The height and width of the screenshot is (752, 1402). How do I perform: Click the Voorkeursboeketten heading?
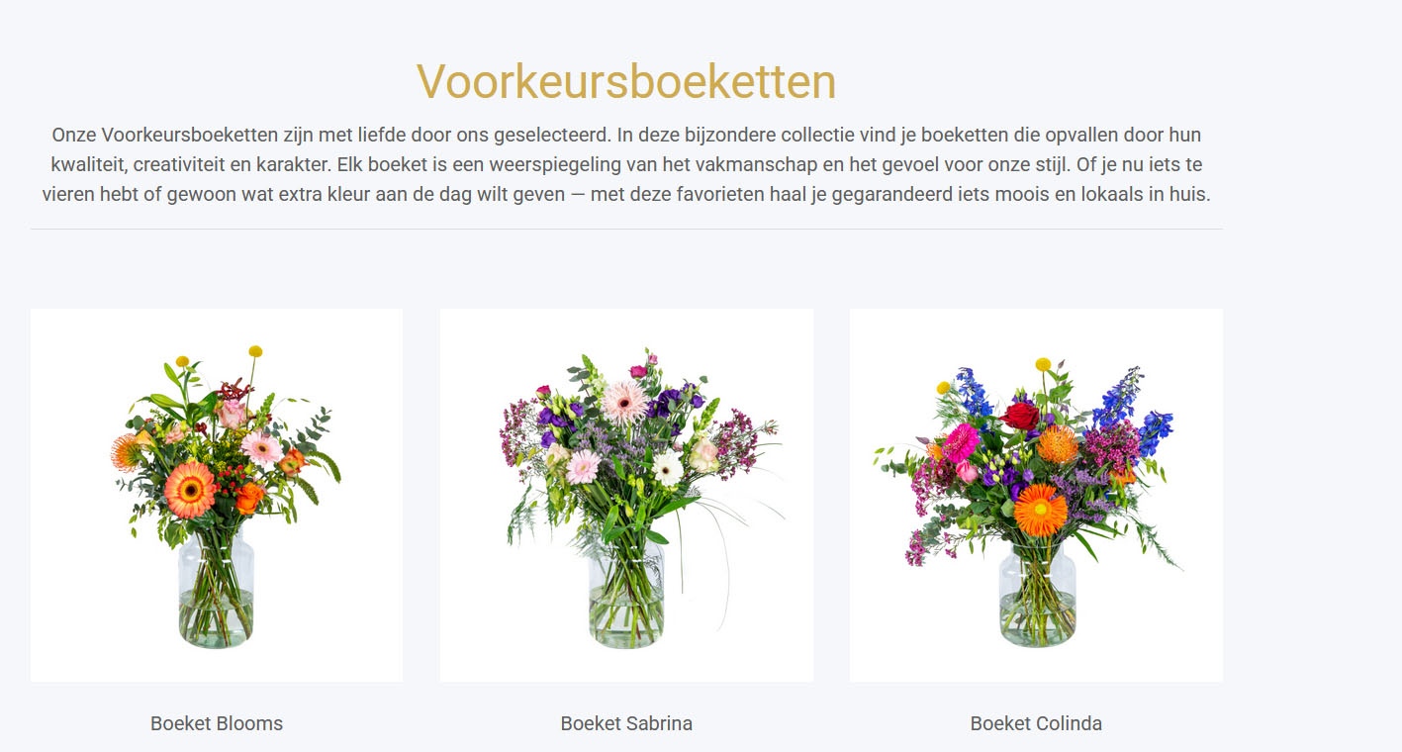pos(626,81)
